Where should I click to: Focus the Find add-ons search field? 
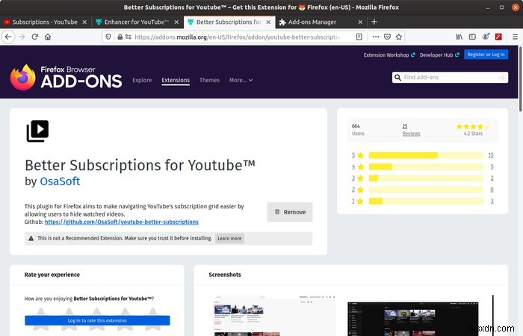tap(451, 78)
